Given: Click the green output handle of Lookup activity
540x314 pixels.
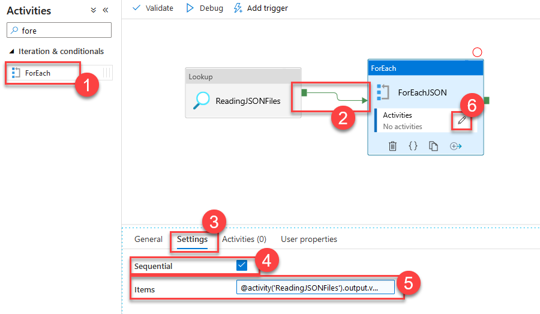Looking at the screenshot, I should [304, 92].
